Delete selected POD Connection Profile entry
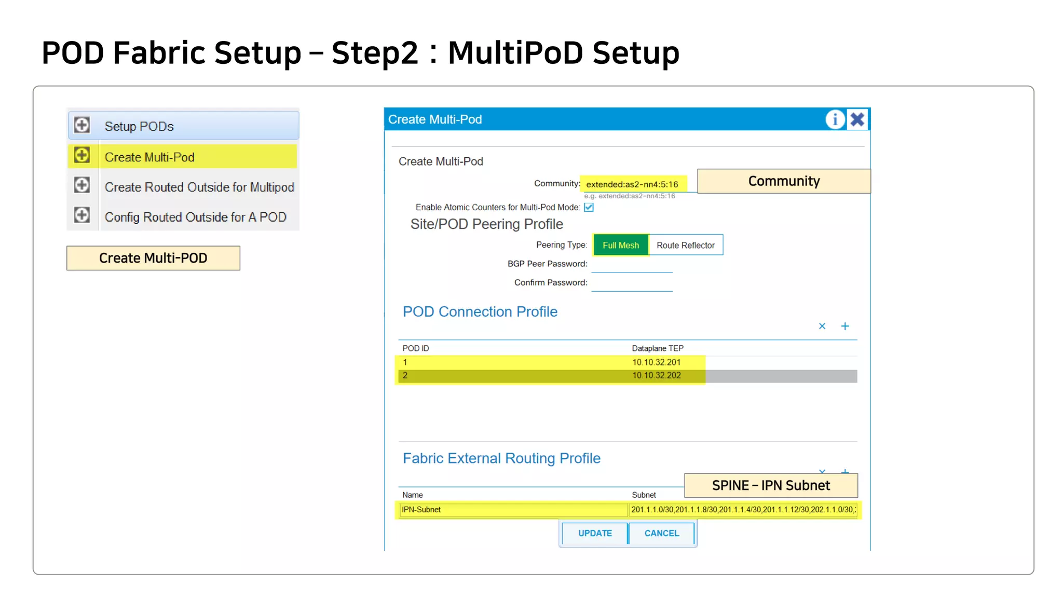The height and width of the screenshot is (598, 1063). (822, 326)
